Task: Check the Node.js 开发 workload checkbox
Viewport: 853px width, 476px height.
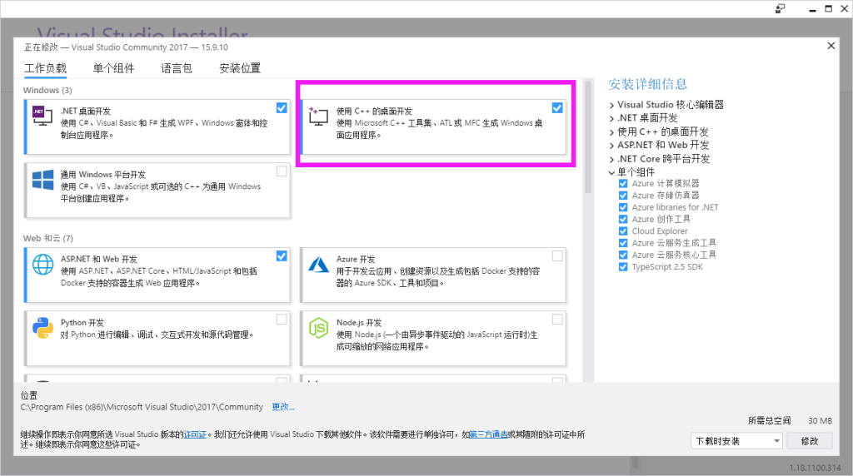Action: [x=557, y=320]
